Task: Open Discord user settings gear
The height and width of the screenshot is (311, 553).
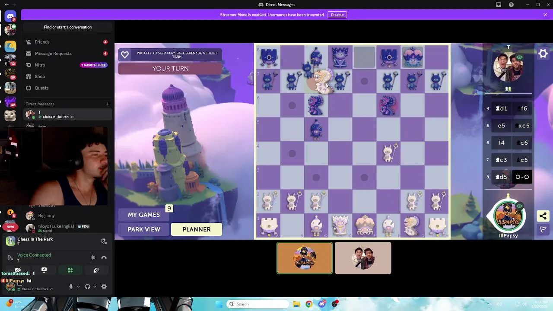Action: tap(104, 286)
